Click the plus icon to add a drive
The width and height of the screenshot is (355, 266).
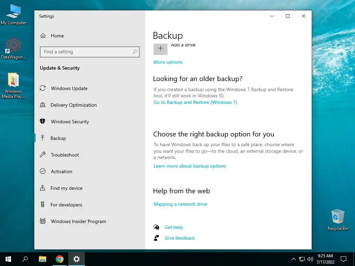click(x=160, y=48)
